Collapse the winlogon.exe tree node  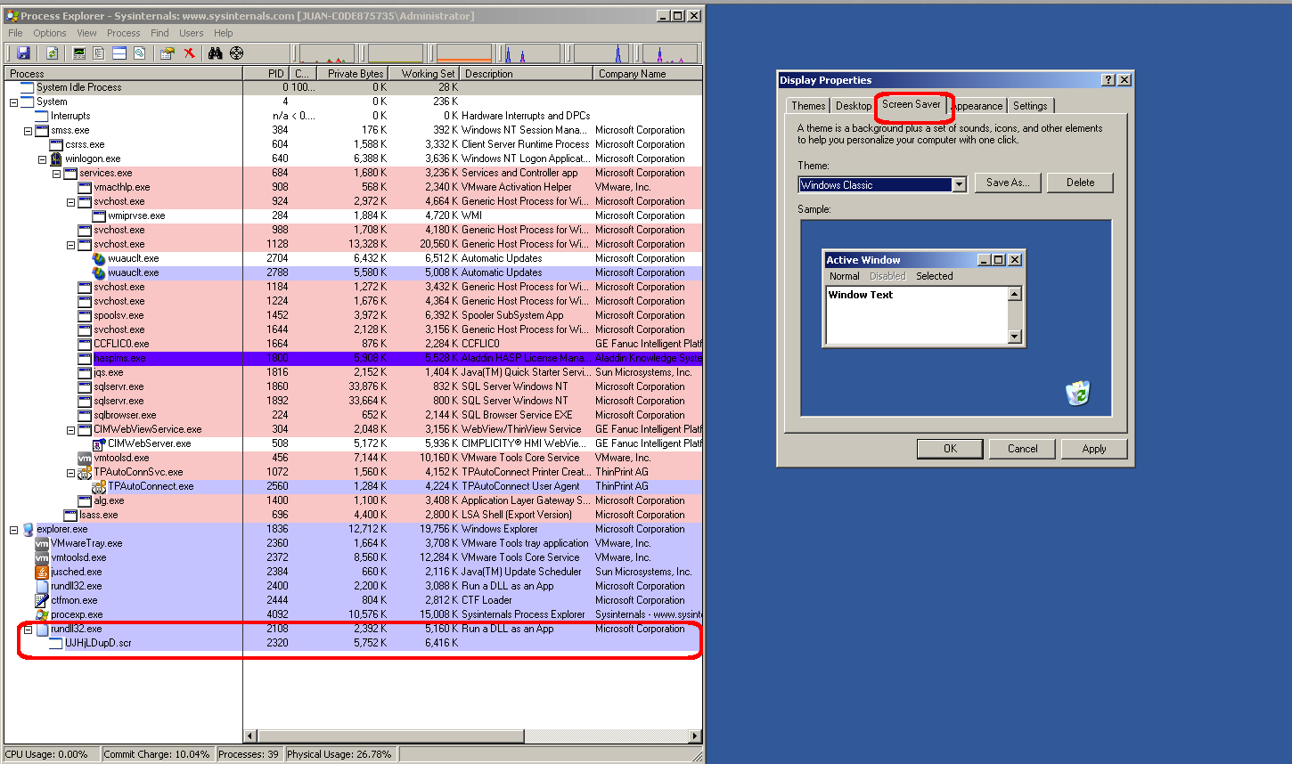click(43, 159)
